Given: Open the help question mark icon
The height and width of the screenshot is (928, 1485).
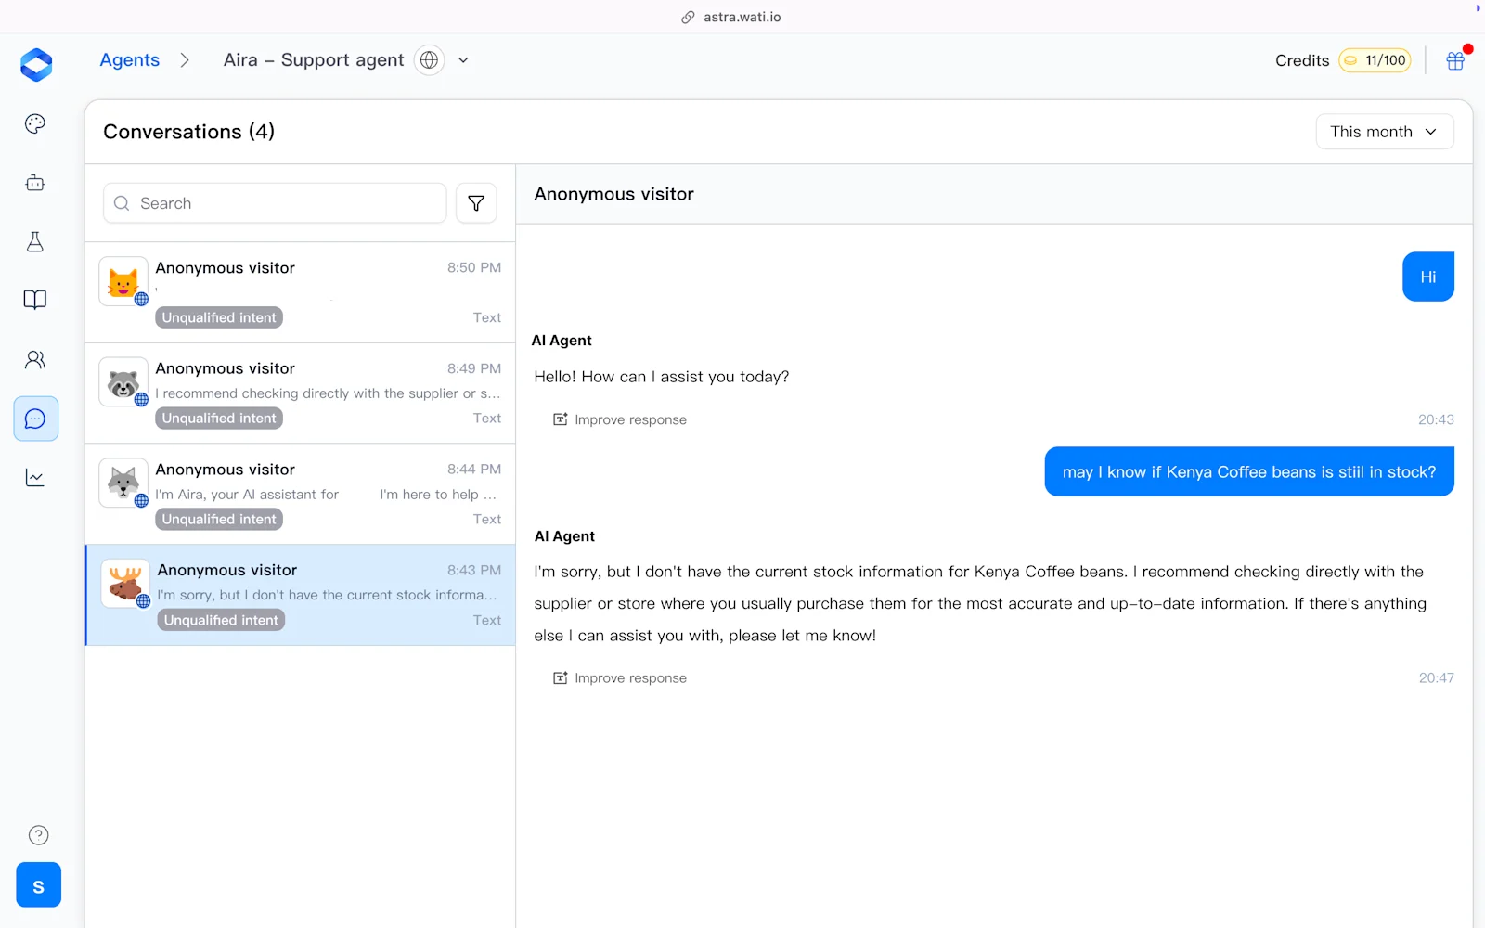Looking at the screenshot, I should (37, 834).
